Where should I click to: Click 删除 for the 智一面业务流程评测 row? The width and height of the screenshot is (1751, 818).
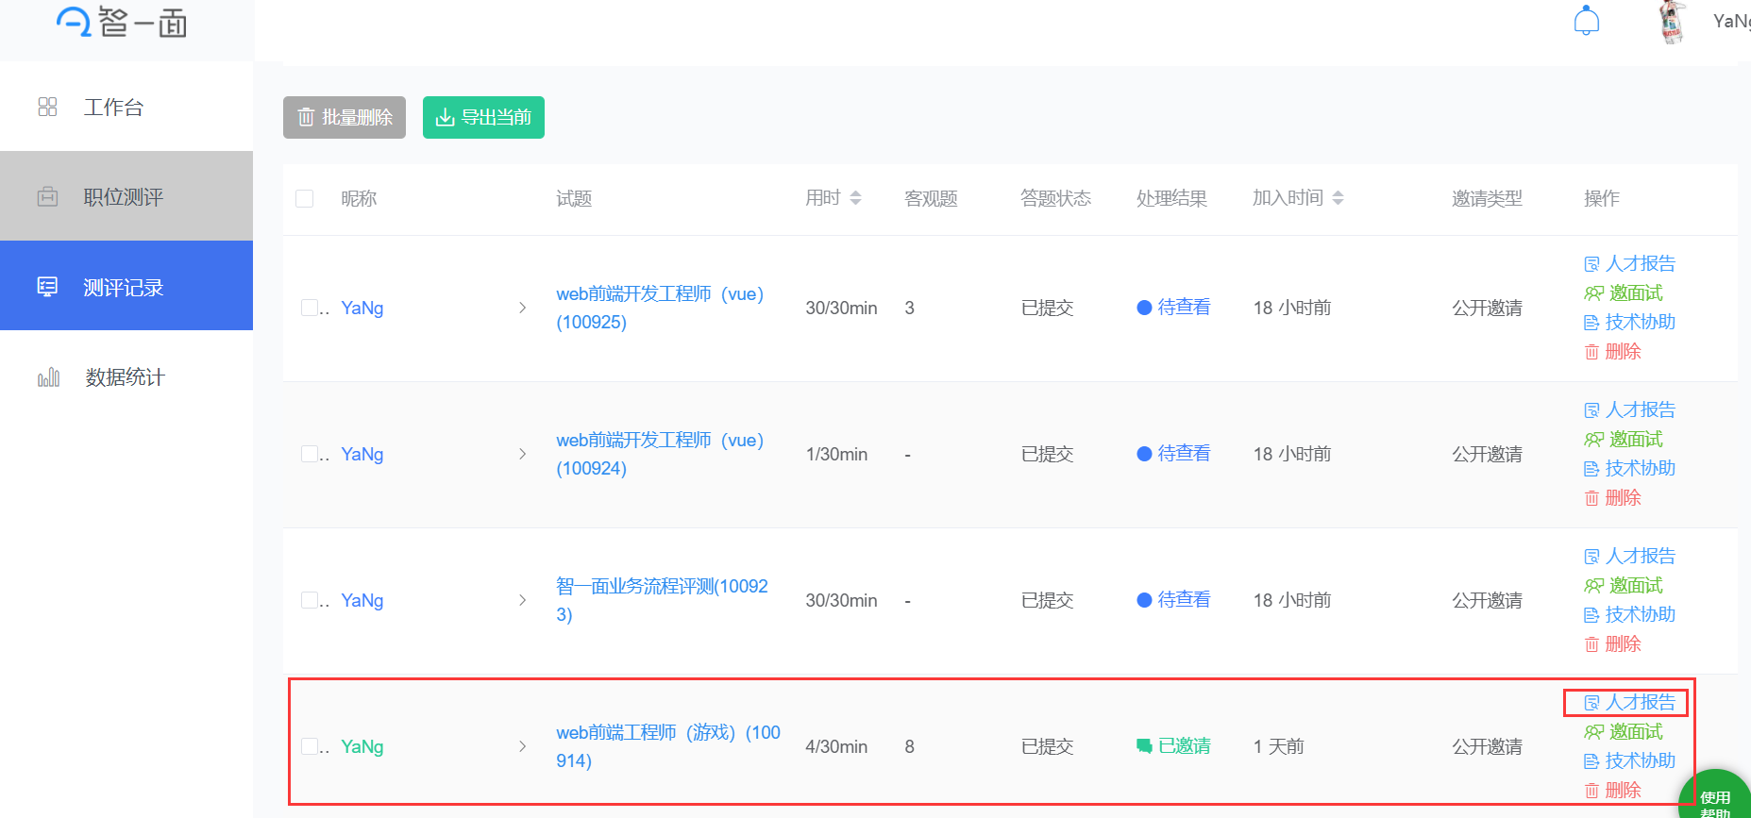1612,643
